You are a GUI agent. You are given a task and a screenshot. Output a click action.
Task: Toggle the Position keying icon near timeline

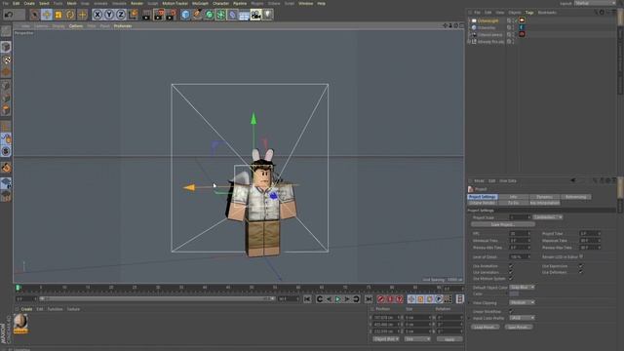[411, 299]
